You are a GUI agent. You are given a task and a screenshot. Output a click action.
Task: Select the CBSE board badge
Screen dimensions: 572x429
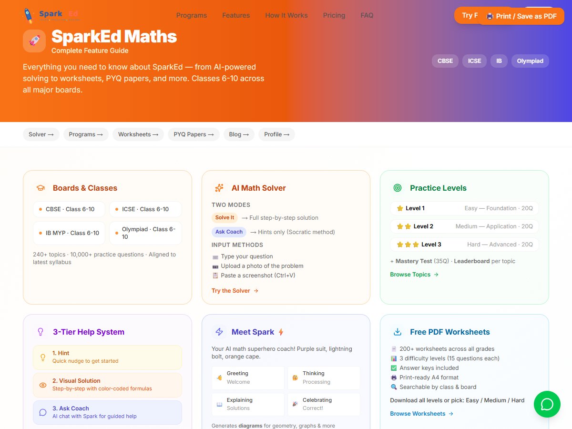pos(445,61)
